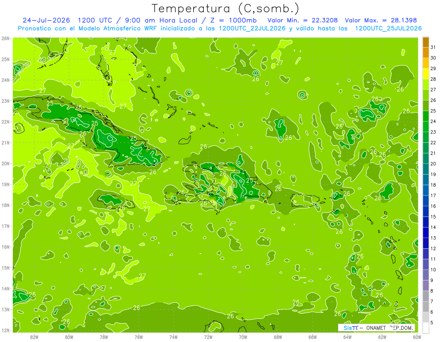Click longitude axis label "78W"
443x342 pixels.
(104, 336)
